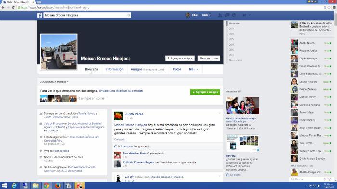Expand the Más dropdown tab

pos(194,69)
